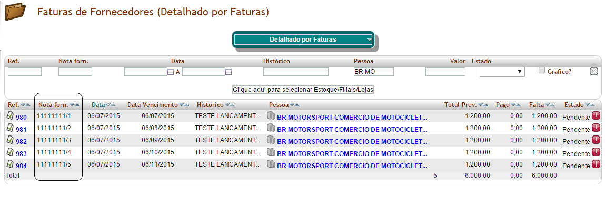Enable the Grafico checkbox
The image size is (605, 204).
(x=542, y=71)
